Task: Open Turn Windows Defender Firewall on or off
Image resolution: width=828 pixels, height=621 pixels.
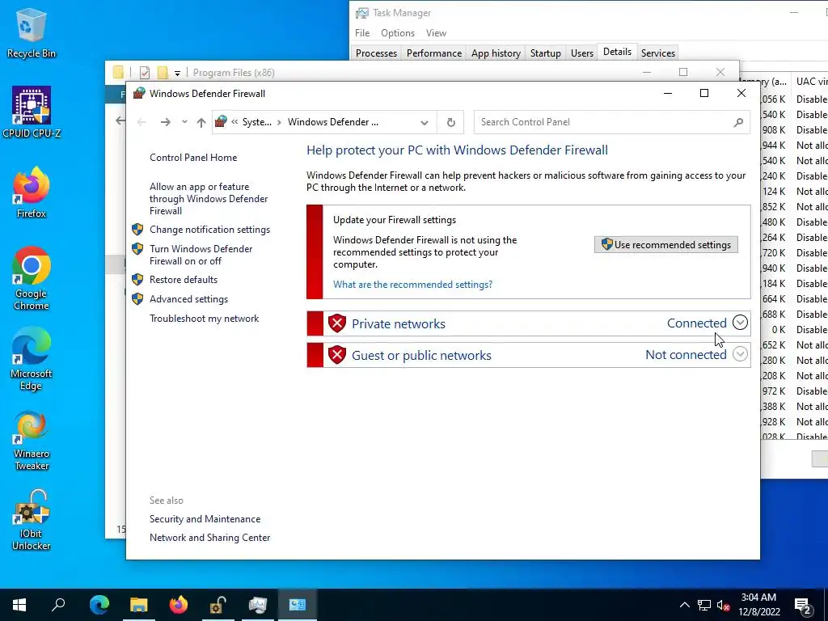Action: click(201, 255)
